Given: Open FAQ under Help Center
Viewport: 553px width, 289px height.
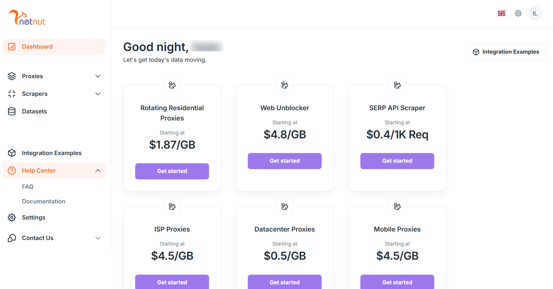Looking at the screenshot, I should (28, 187).
